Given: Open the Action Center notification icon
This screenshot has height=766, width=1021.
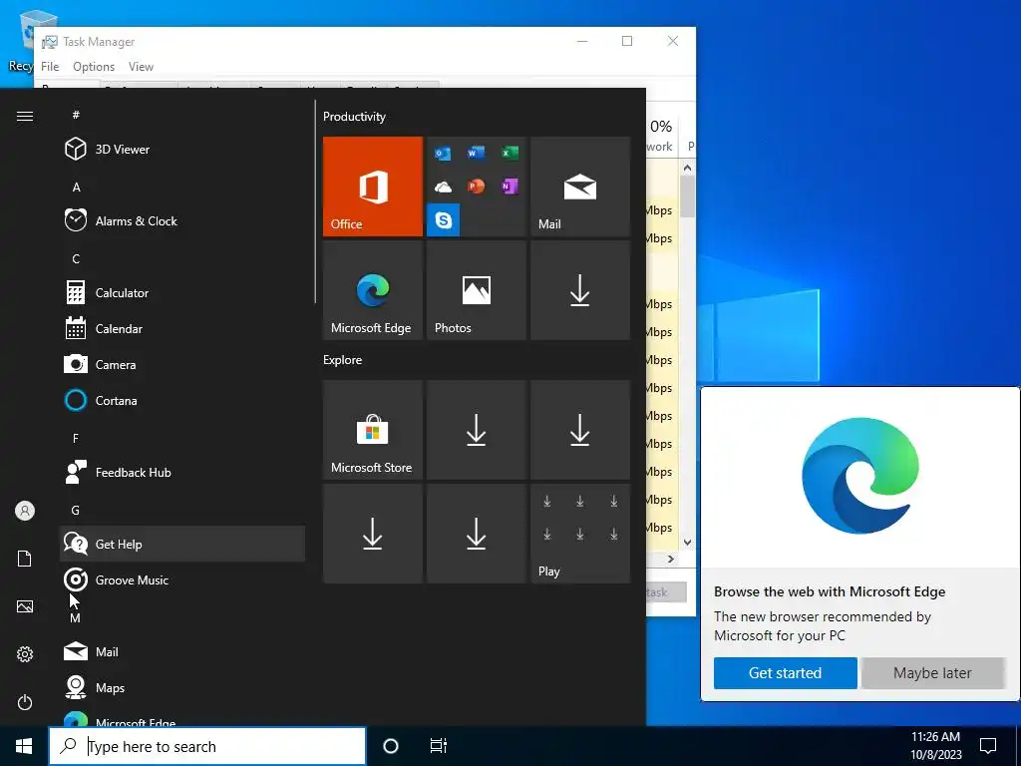Looking at the screenshot, I should (x=988, y=746).
